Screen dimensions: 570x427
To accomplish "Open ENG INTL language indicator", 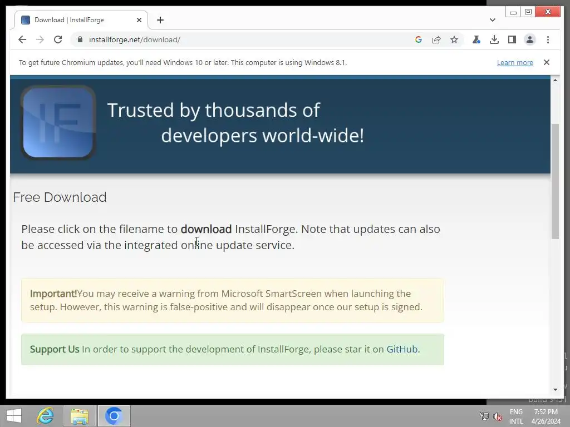I will point(516,416).
